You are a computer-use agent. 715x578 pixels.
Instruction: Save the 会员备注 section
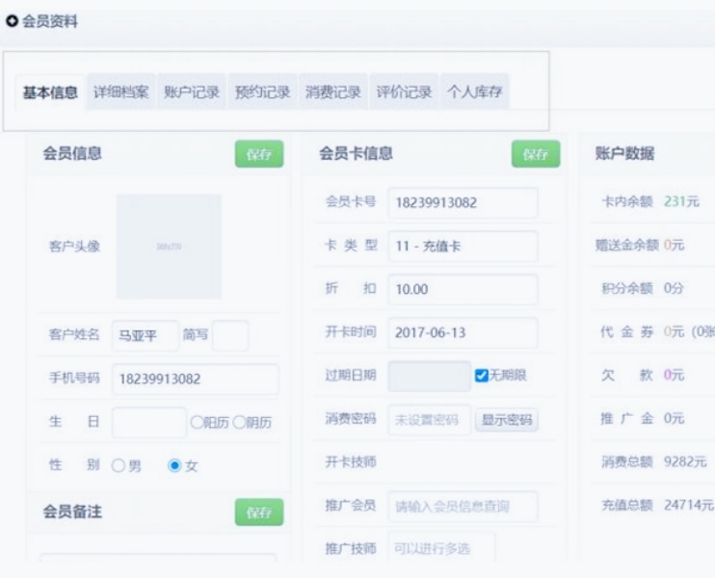[x=259, y=512]
